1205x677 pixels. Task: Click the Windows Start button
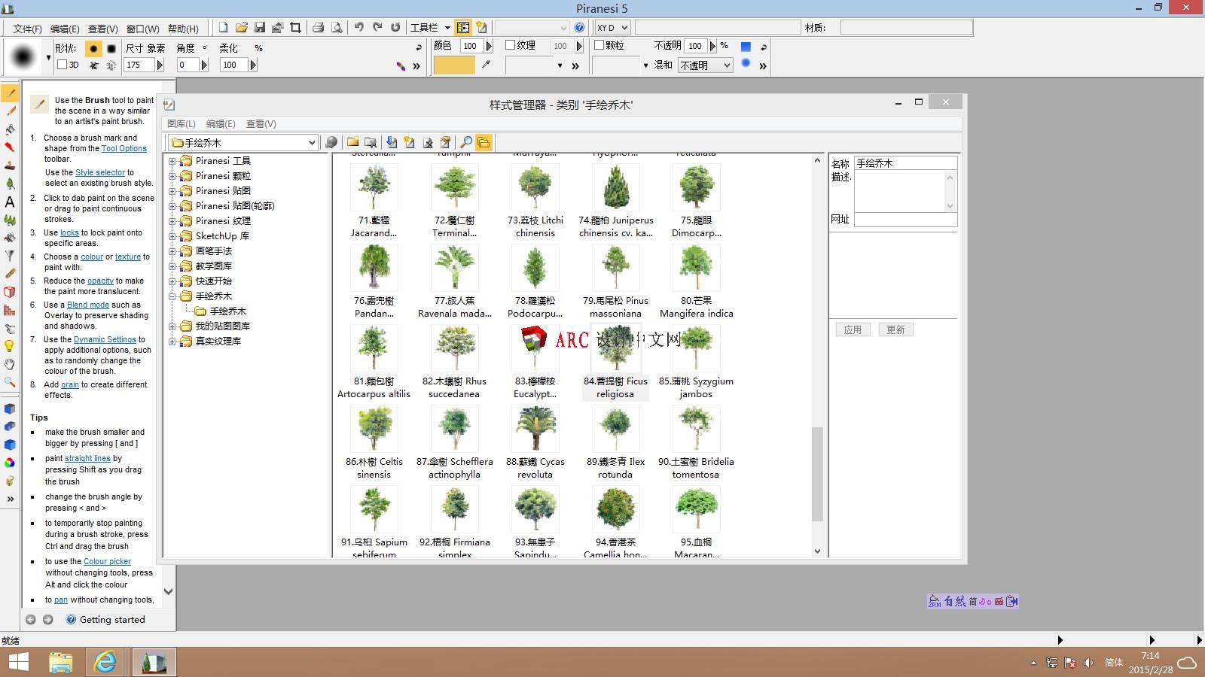tap(18, 662)
